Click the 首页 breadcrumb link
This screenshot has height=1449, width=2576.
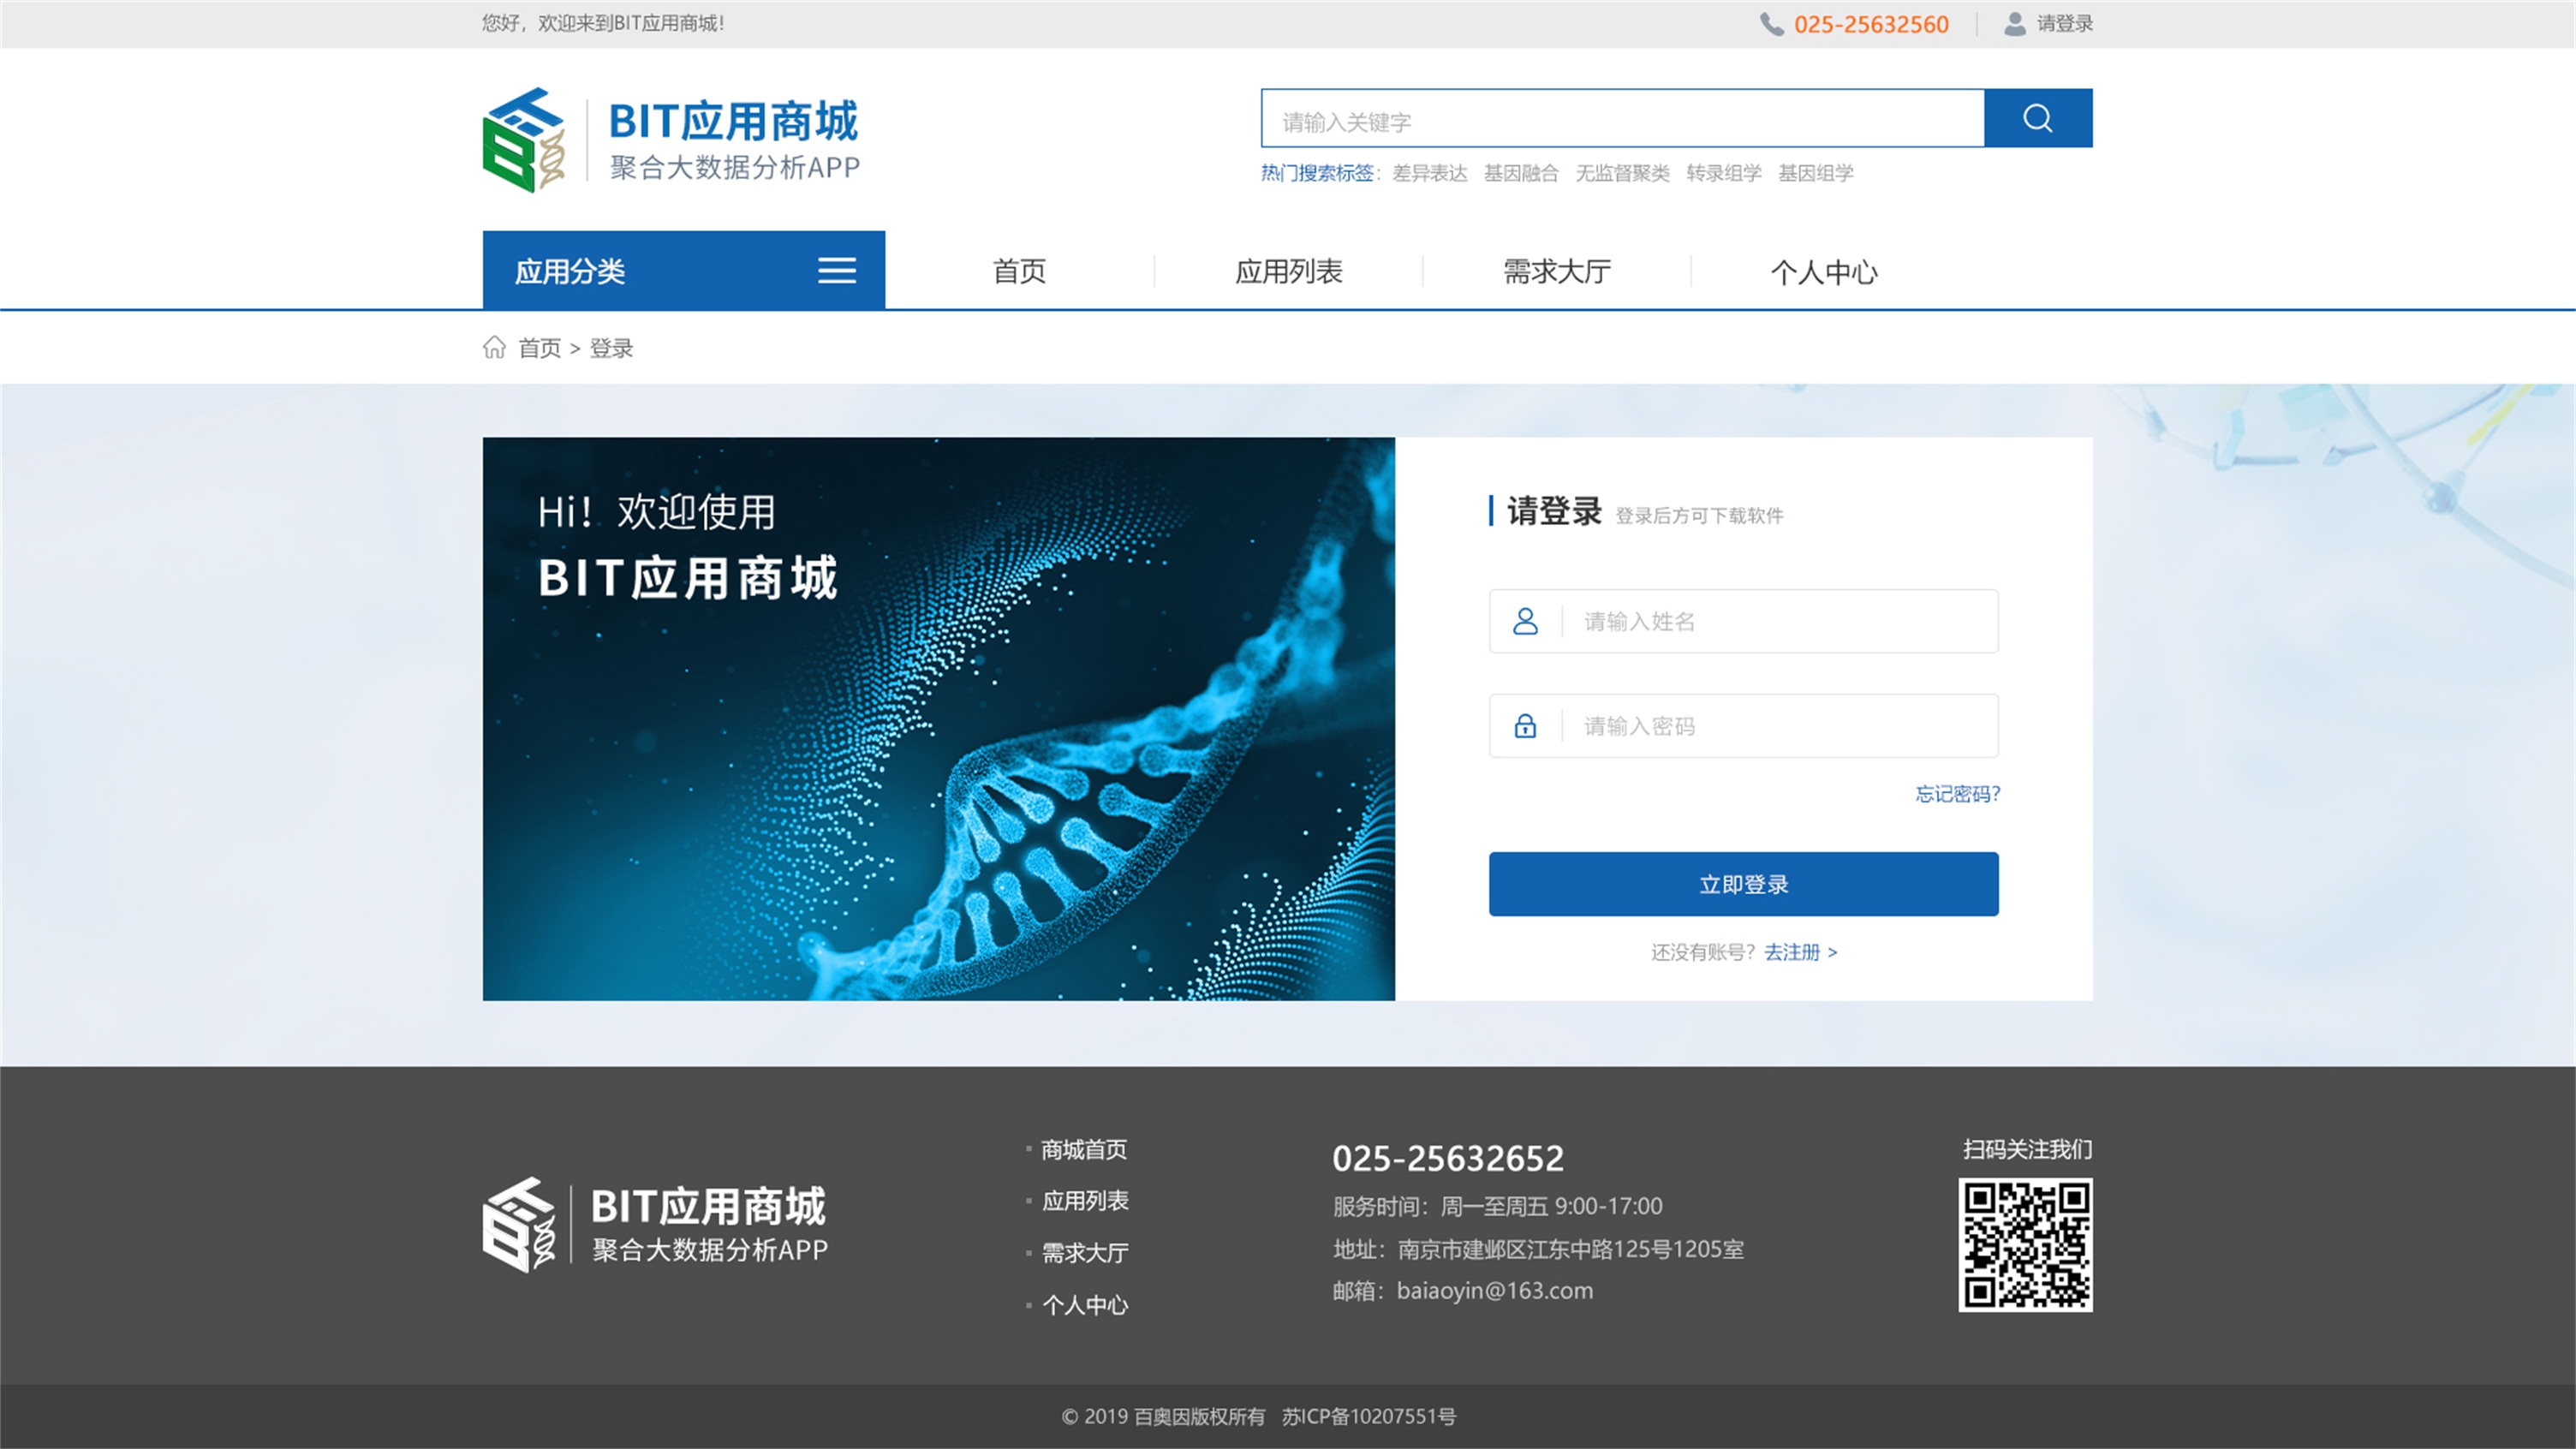coord(539,348)
